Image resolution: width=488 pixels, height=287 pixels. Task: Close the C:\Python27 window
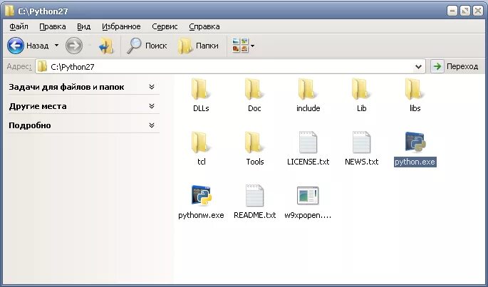point(478,11)
